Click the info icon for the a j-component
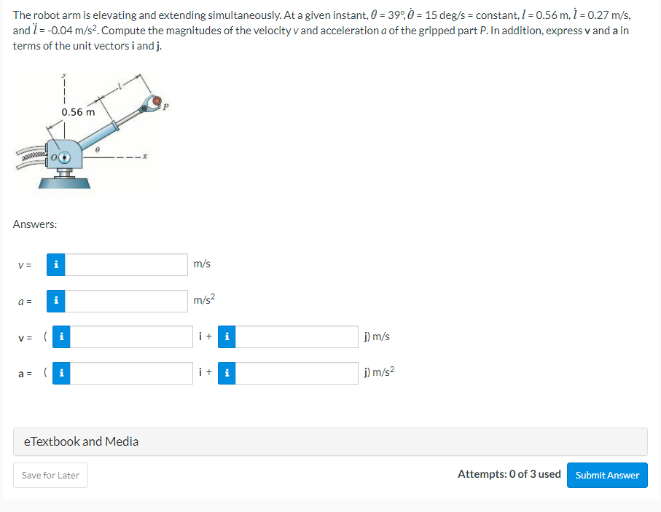Screen dimensions: 661x512 227,373
